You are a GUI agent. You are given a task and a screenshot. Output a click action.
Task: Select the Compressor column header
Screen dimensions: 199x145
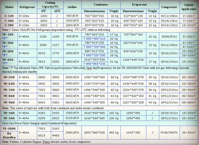(169, 7)
